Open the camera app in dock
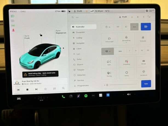 [x=71, y=96]
